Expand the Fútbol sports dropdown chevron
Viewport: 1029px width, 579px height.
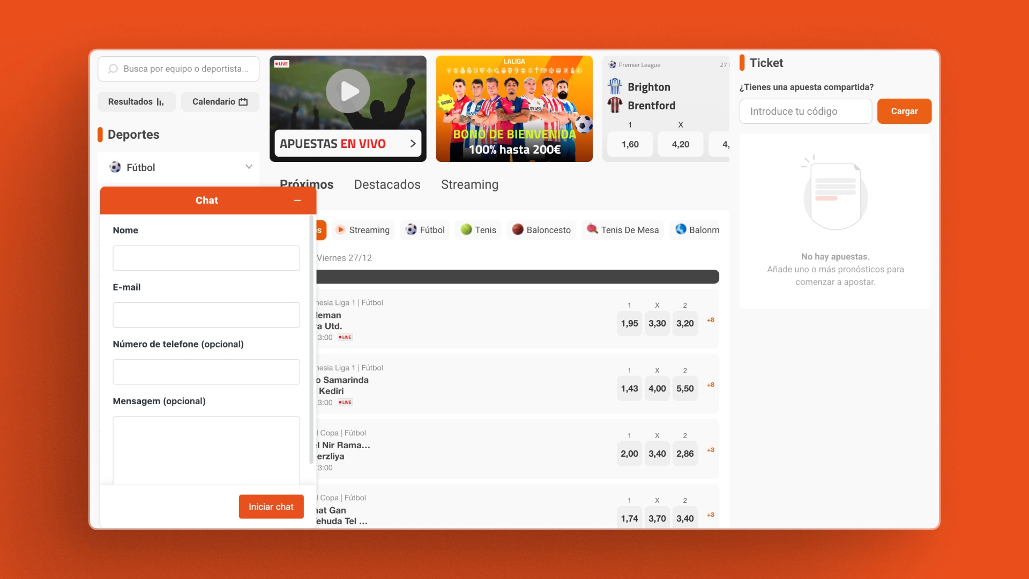249,167
